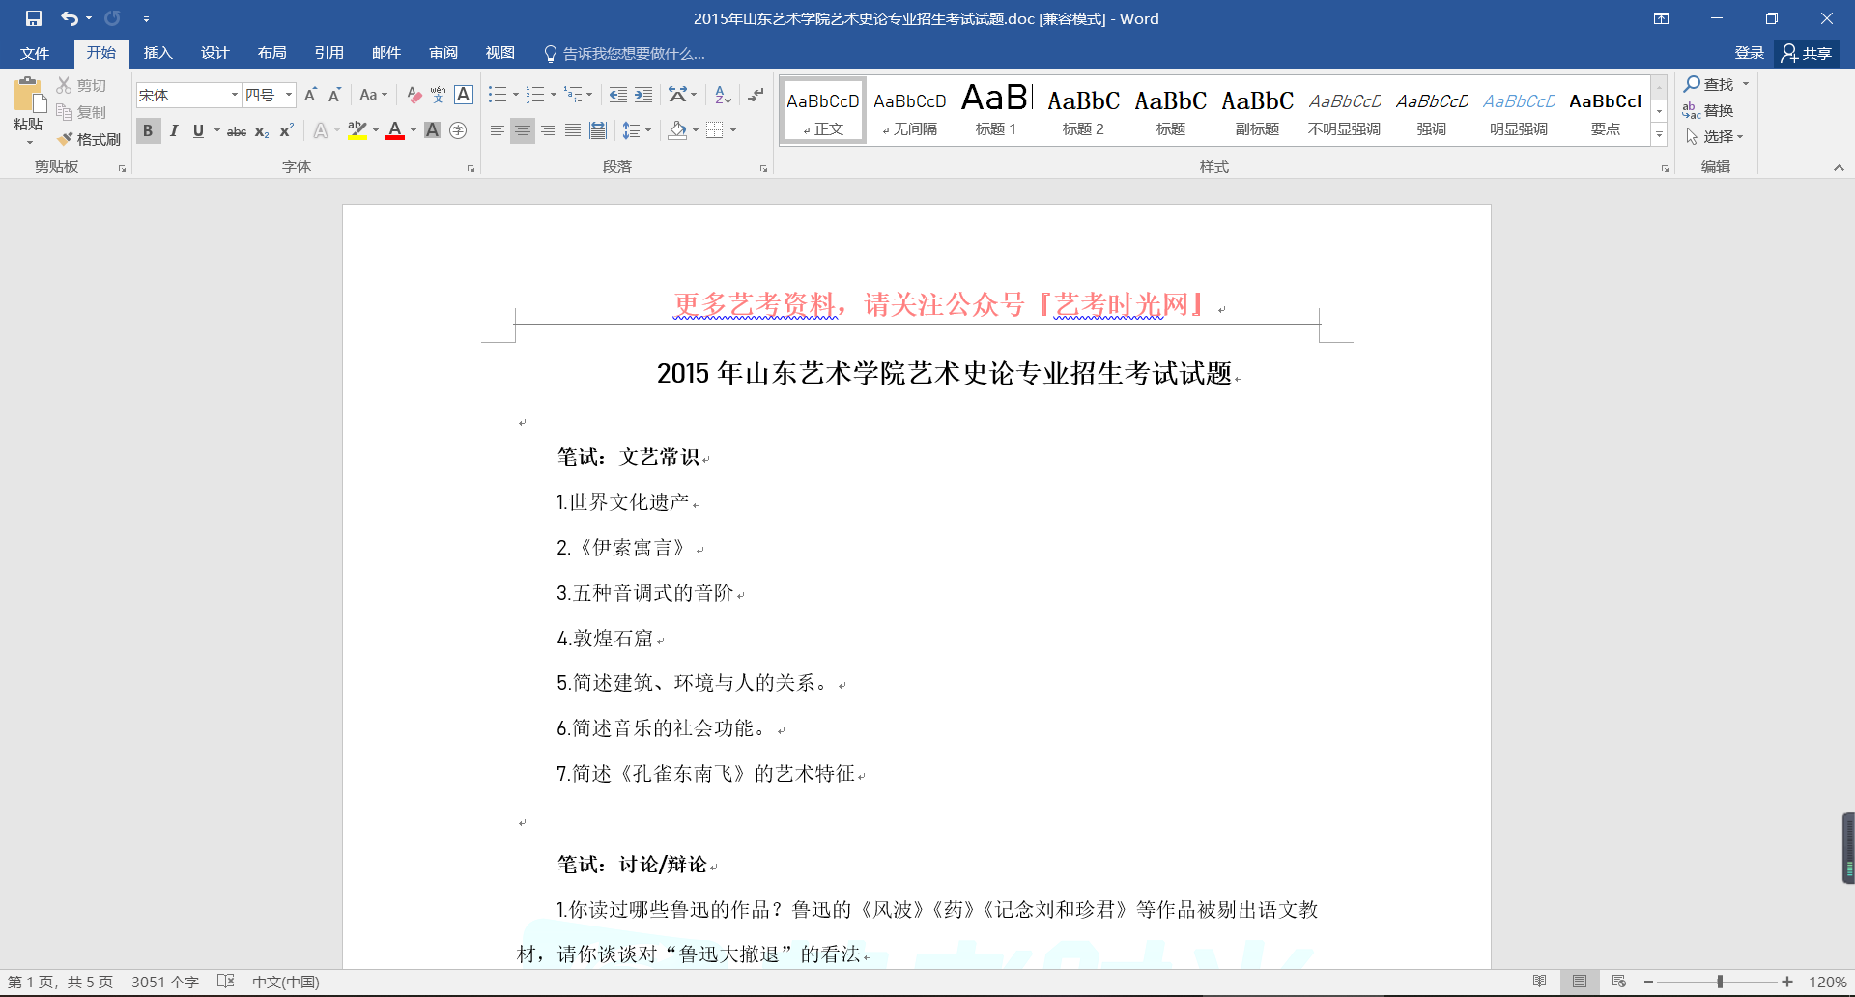Click the increase indent icon
This screenshot has height=997, width=1855.
643,95
